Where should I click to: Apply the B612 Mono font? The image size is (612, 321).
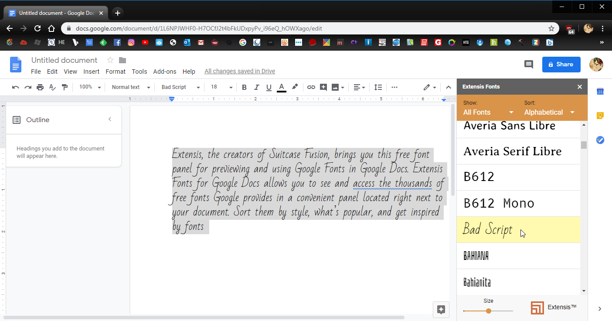518,204
